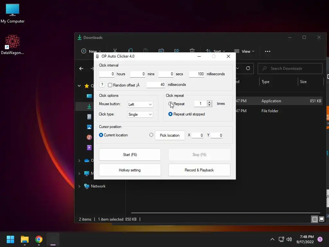Click the Back arrow in Downloads window

pyautogui.click(x=81, y=69)
